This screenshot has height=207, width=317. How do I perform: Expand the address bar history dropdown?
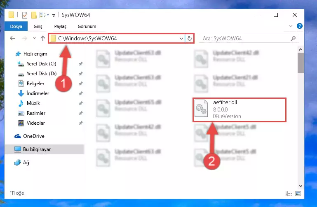(x=181, y=38)
